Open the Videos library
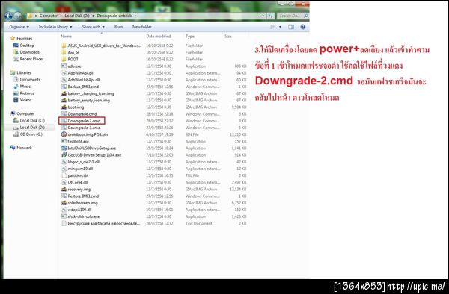This screenshot has height=294, width=449. click(x=25, y=100)
